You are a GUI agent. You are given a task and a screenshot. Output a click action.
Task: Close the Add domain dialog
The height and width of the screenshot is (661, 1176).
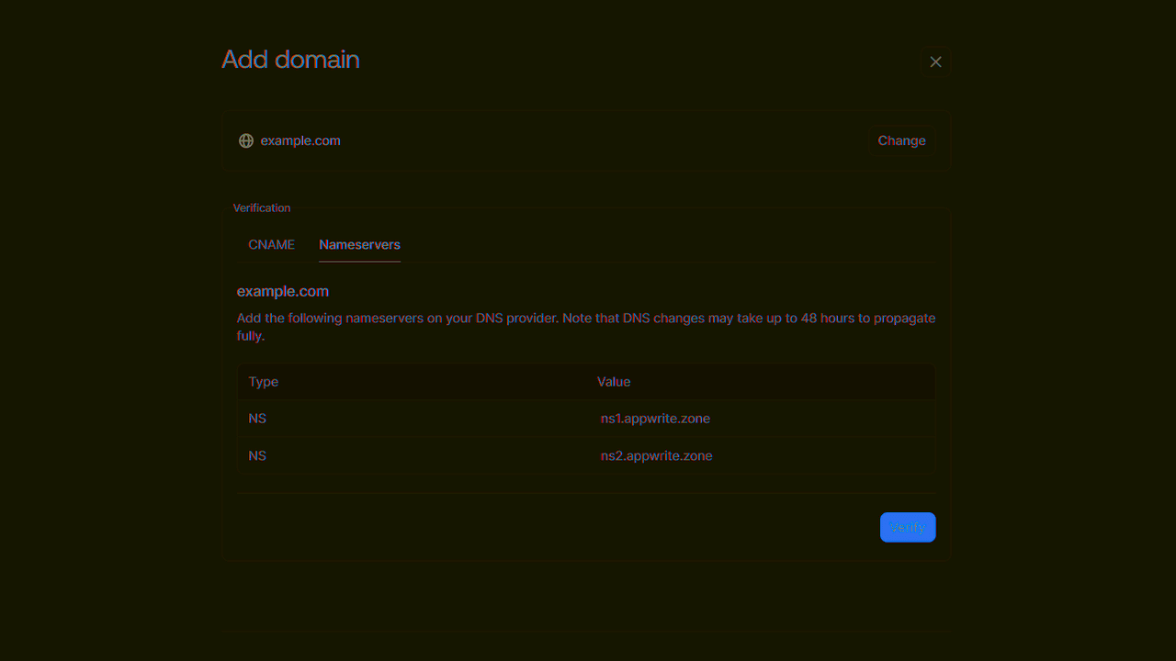[x=935, y=61]
